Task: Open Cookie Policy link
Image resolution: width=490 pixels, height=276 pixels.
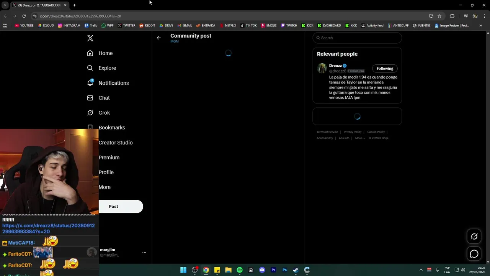Action: pyautogui.click(x=376, y=132)
